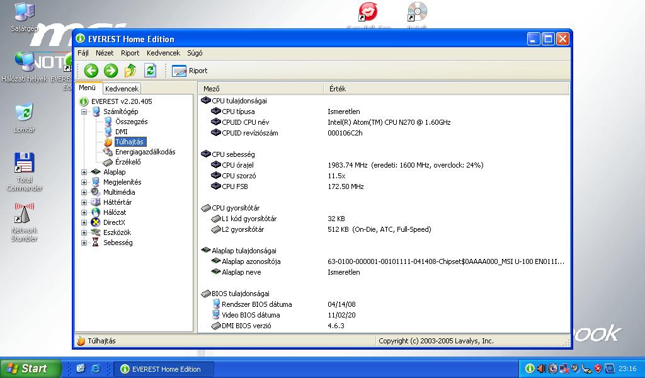Viewport: 645px width, 378px height.
Task: Generate a report with the Riport button
Action: point(190,71)
